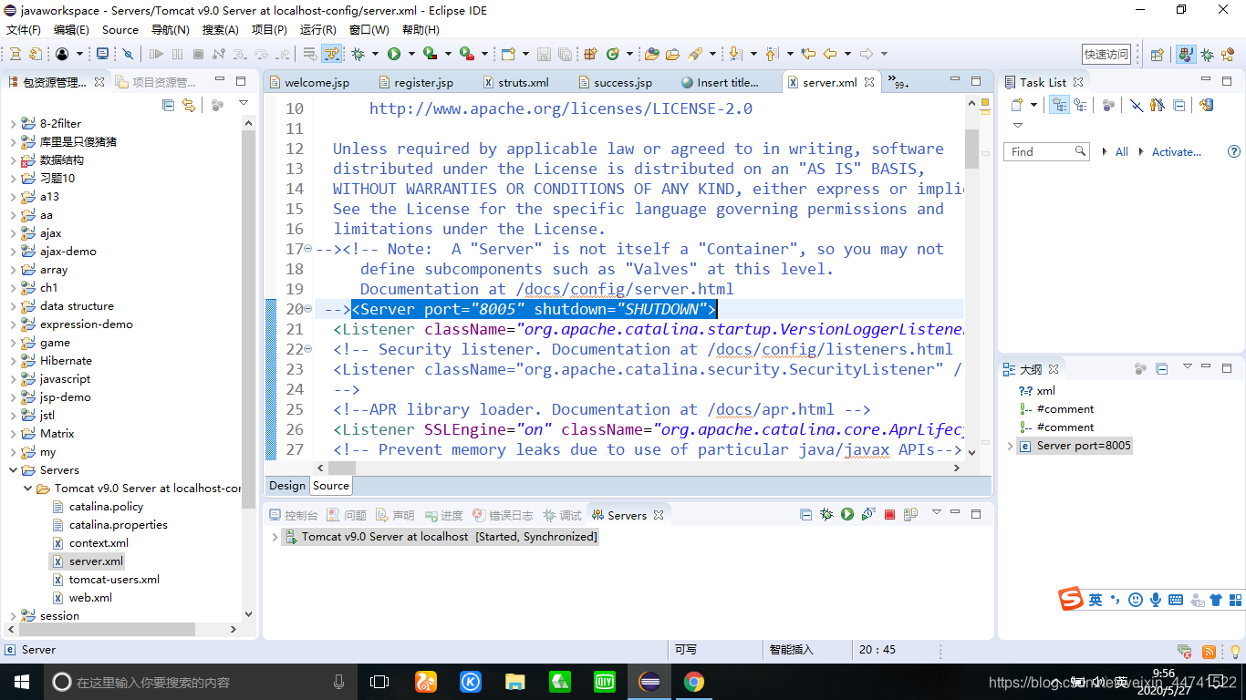Show hidden editor tabs list (99+)
This screenshot has width=1246, height=700.
click(898, 82)
